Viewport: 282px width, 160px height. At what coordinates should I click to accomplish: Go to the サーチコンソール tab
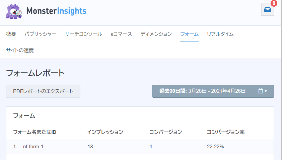83,34
